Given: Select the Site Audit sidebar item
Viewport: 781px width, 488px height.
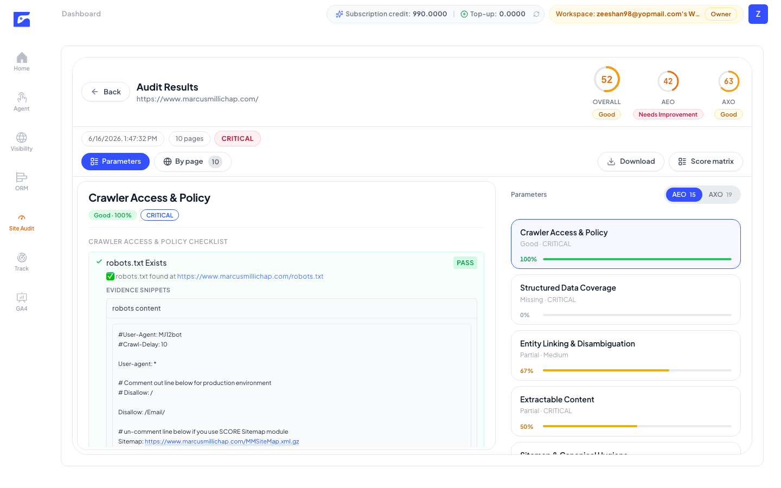Looking at the screenshot, I should pos(22,222).
